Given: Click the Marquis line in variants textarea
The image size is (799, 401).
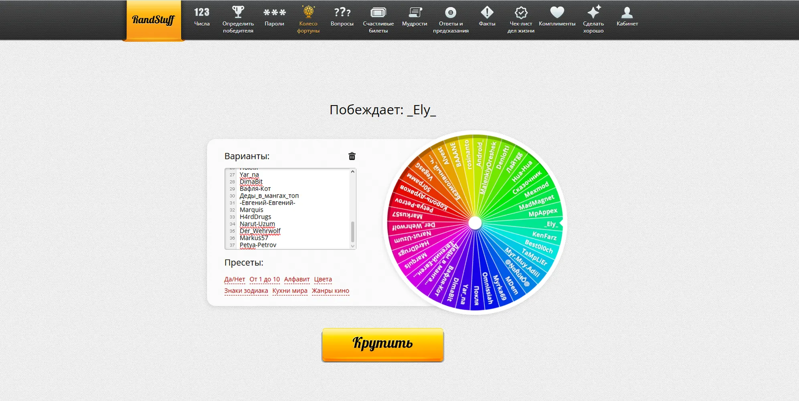Looking at the screenshot, I should [251, 210].
